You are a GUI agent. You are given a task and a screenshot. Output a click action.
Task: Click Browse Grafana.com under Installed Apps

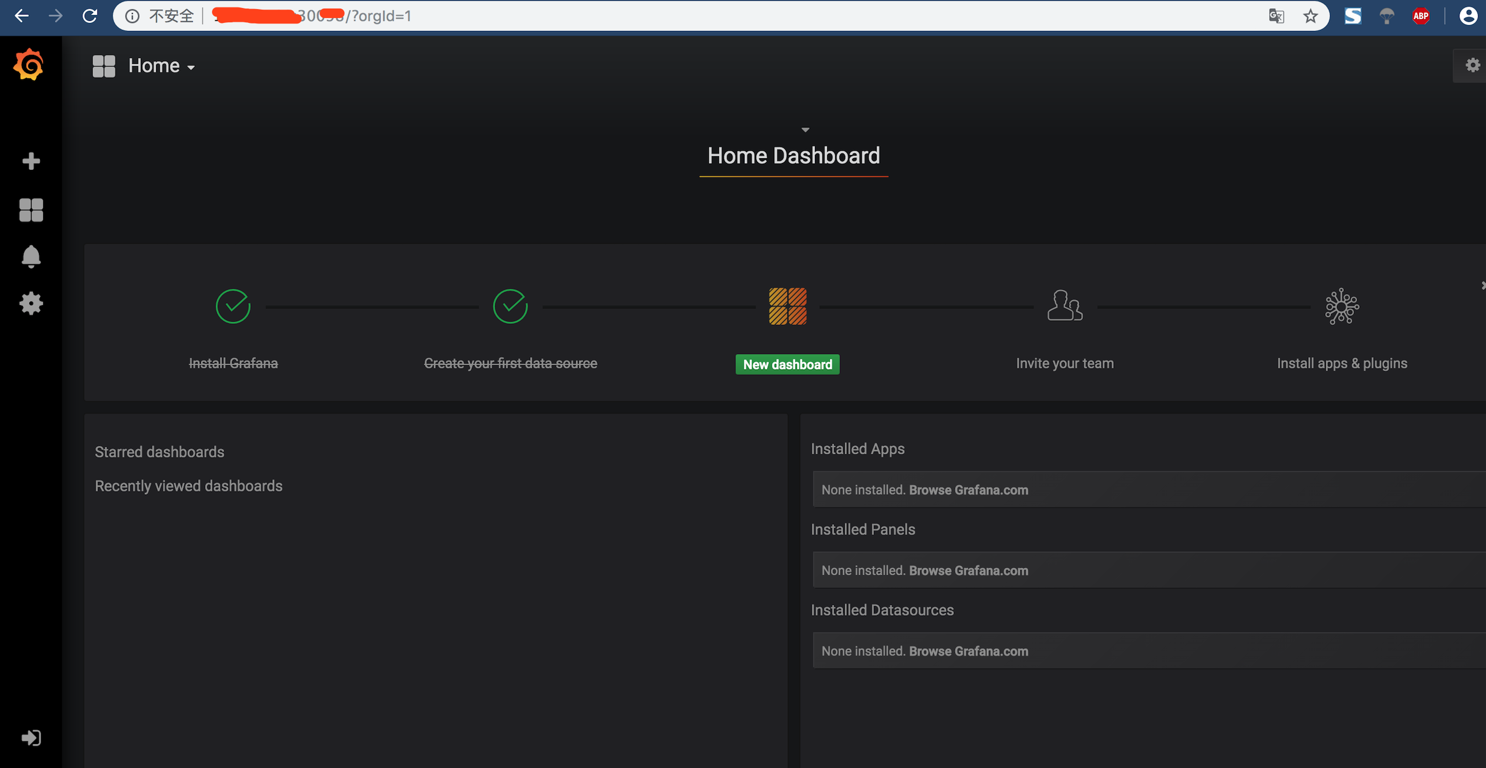968,490
